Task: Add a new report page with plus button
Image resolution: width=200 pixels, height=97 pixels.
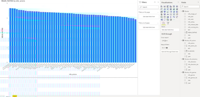Action: 15,96
